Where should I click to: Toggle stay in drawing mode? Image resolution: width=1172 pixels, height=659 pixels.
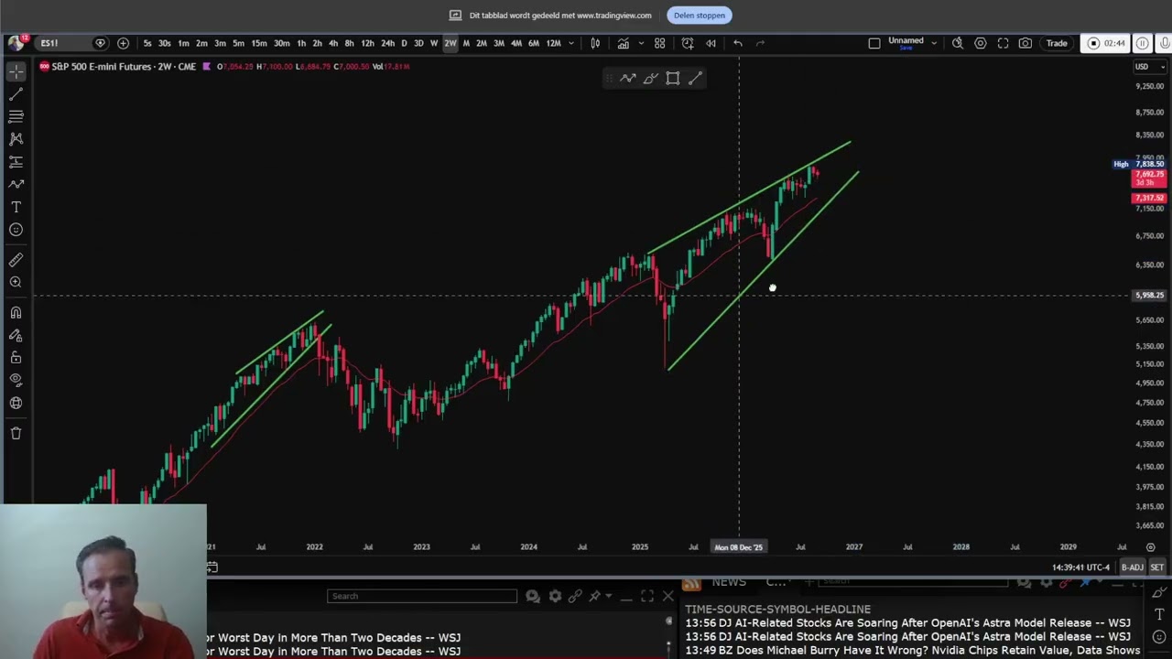coord(16,335)
